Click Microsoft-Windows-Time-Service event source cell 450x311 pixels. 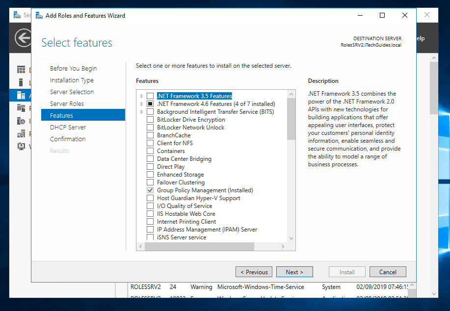(261, 287)
